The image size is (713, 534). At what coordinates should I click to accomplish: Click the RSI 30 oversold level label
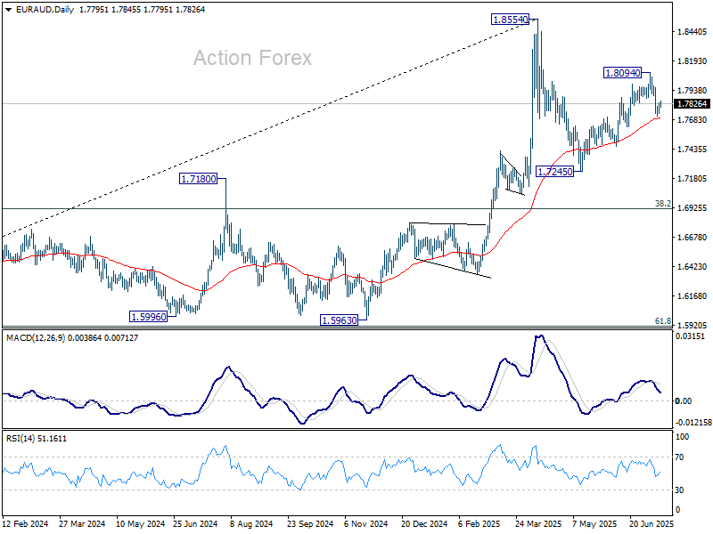(679, 490)
